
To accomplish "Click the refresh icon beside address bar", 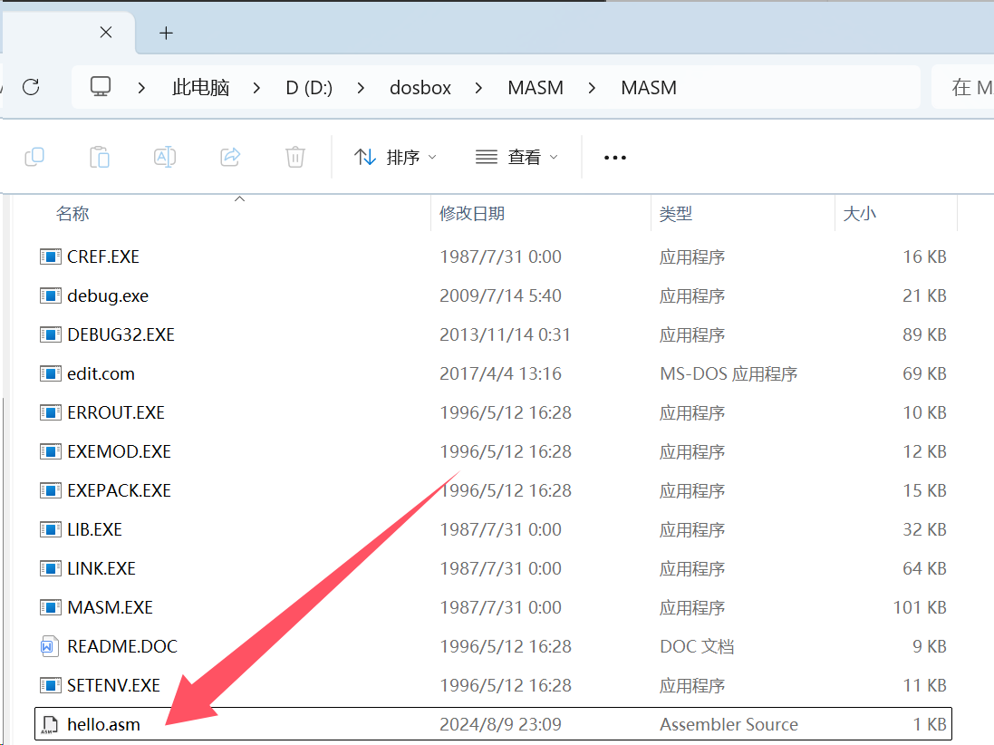I will pos(31,87).
